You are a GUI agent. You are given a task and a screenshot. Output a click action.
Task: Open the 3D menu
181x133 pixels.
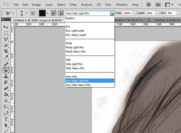click(x=98, y=5)
